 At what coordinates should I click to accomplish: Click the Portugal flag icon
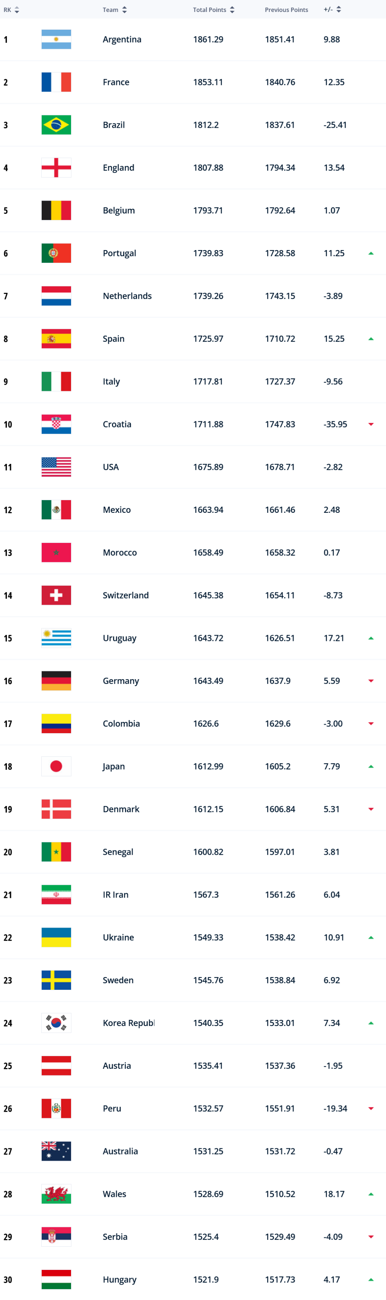tap(56, 253)
